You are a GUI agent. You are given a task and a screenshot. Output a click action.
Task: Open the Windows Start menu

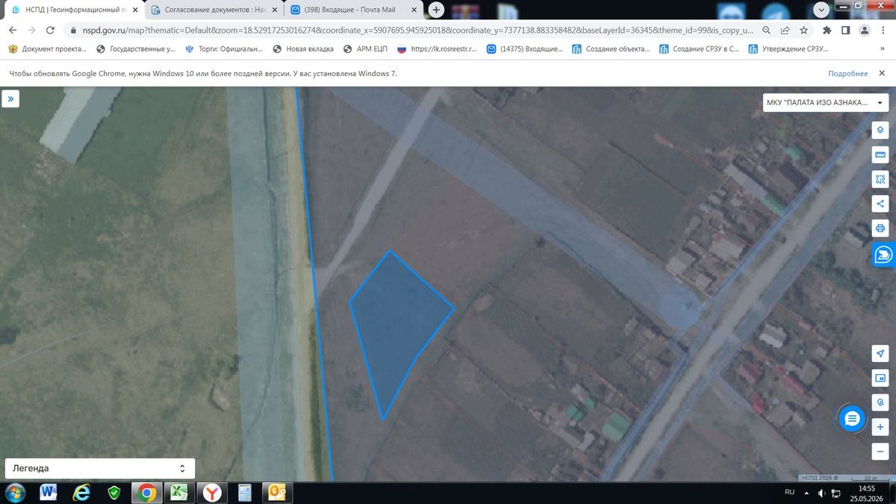point(15,493)
